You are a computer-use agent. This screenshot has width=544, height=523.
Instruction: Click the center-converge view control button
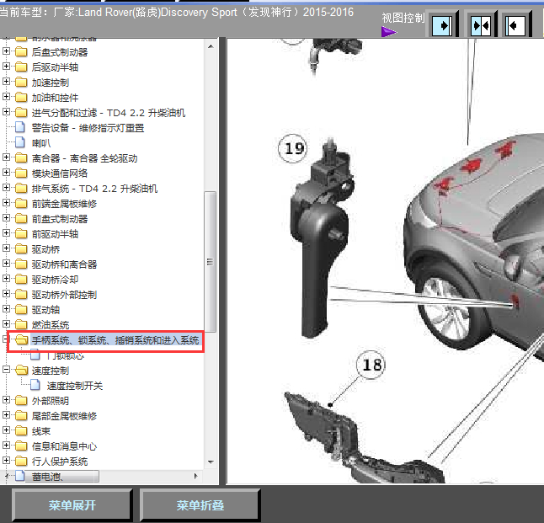coord(481,25)
